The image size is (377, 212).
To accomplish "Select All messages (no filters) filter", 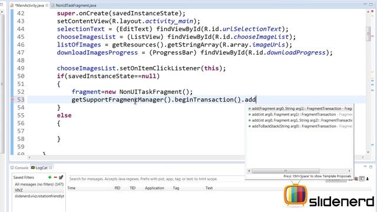I will coord(39,184).
